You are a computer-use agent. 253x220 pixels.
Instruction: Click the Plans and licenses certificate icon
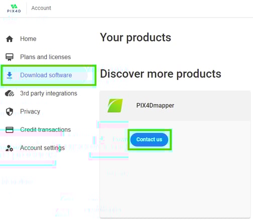pyautogui.click(x=10, y=57)
